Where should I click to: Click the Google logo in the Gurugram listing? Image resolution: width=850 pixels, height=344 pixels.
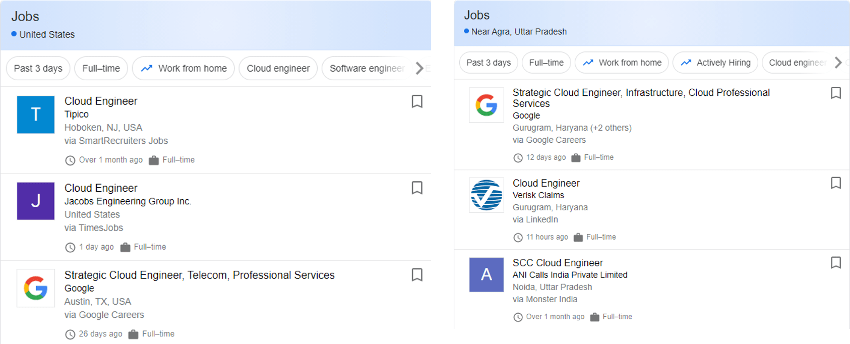click(x=487, y=105)
